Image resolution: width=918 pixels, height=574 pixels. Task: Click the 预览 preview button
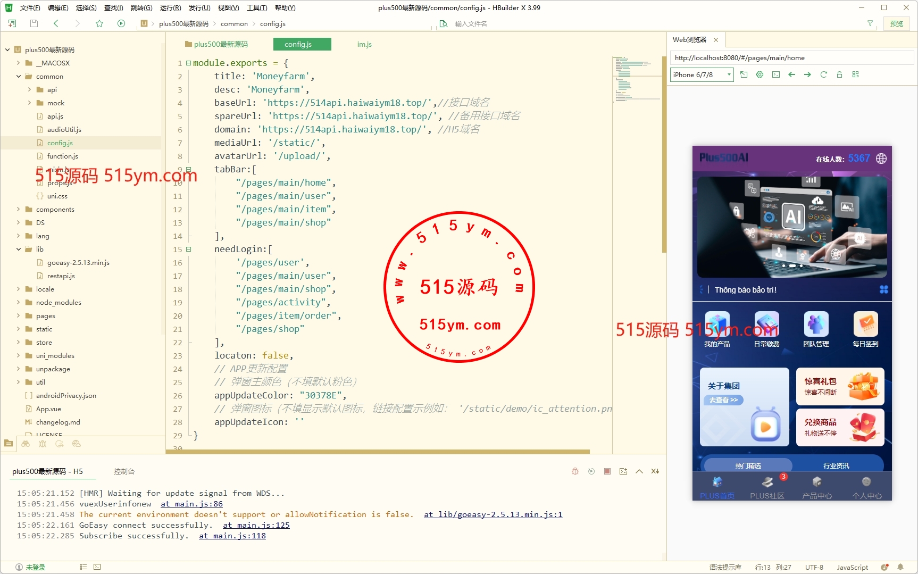(x=897, y=23)
